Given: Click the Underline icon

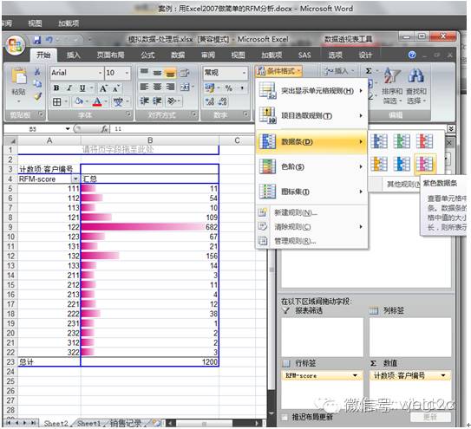Looking at the screenshot, I should [82, 88].
